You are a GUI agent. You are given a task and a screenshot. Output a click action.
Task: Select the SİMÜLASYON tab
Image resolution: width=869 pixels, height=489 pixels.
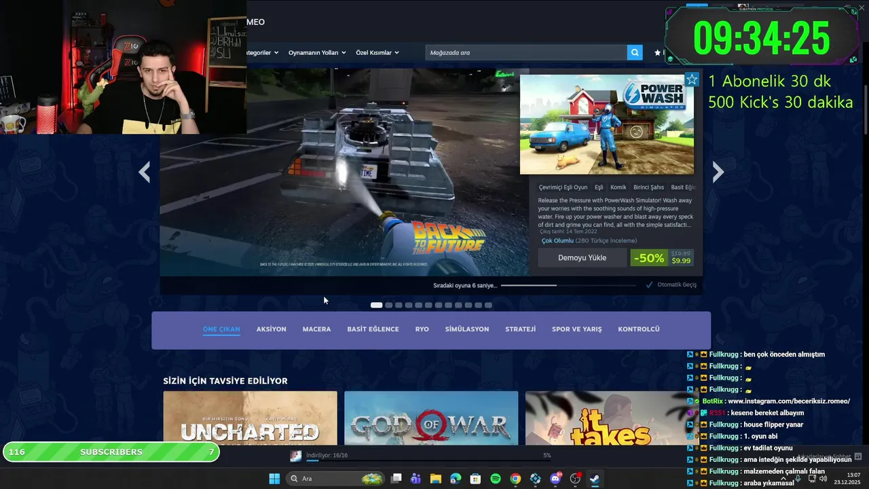[x=467, y=329]
